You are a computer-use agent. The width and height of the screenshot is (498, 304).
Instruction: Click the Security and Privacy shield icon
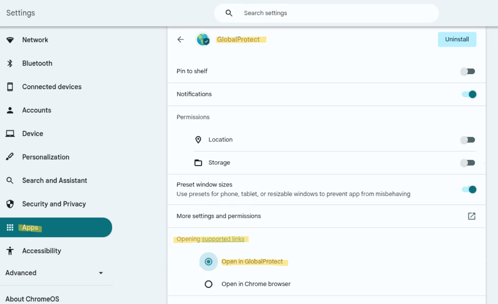[x=10, y=204]
